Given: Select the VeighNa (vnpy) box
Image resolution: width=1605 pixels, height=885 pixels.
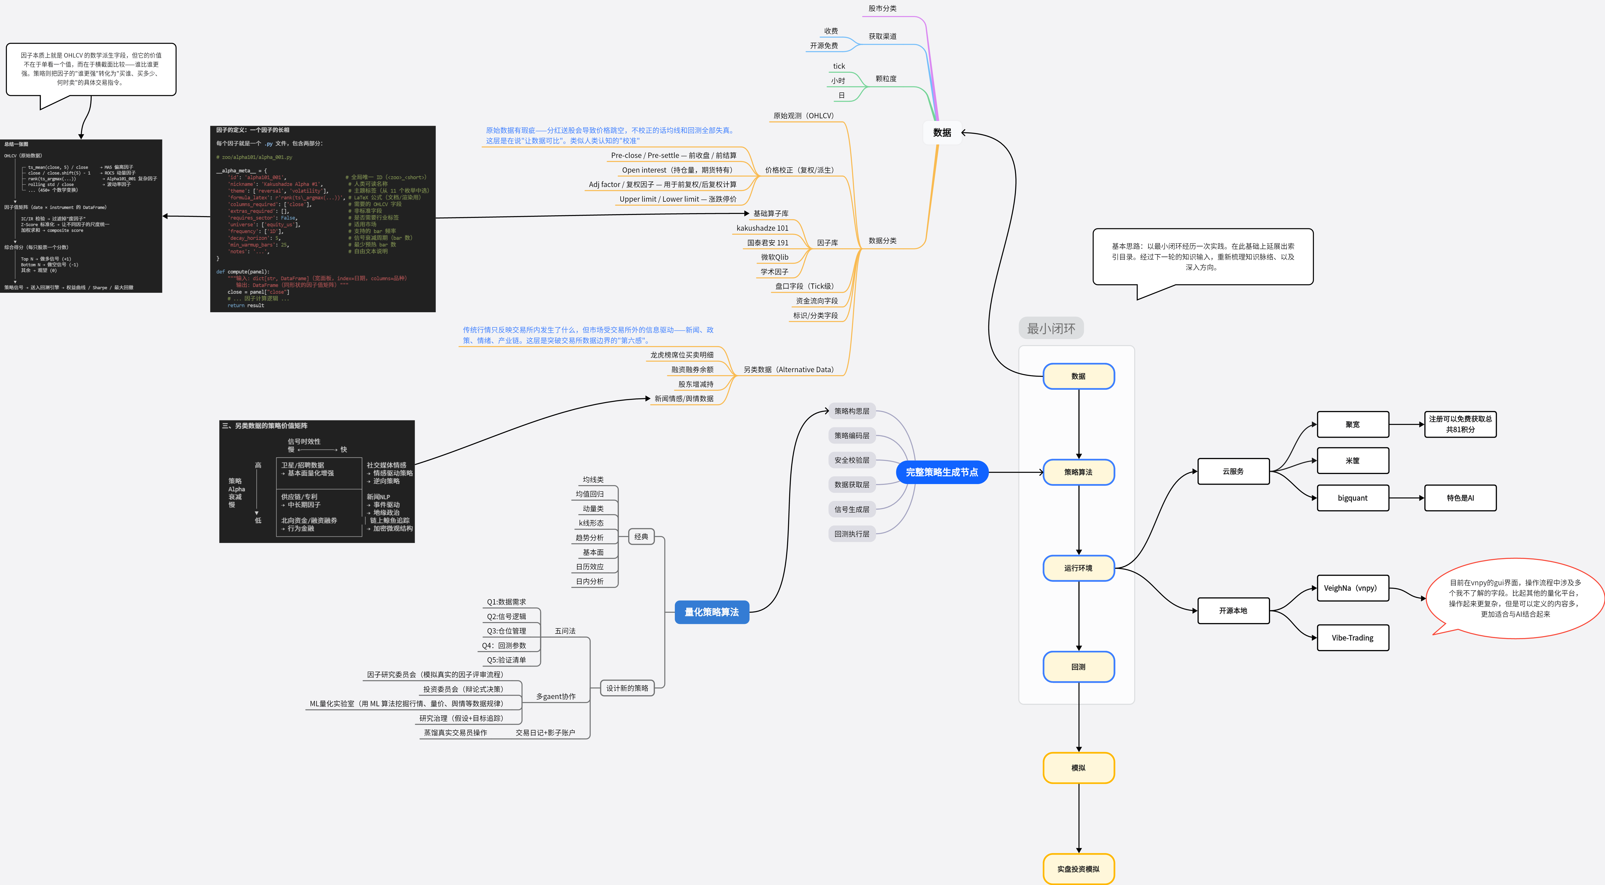Looking at the screenshot, I should tap(1353, 588).
